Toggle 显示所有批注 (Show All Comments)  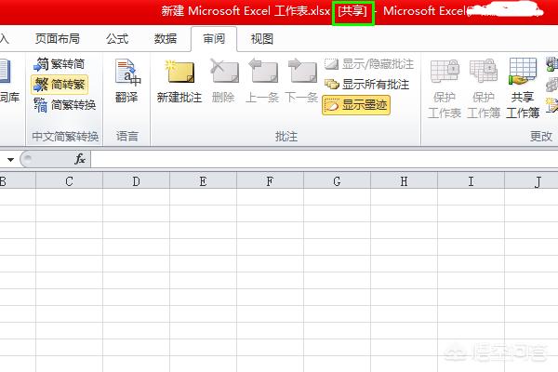point(366,85)
